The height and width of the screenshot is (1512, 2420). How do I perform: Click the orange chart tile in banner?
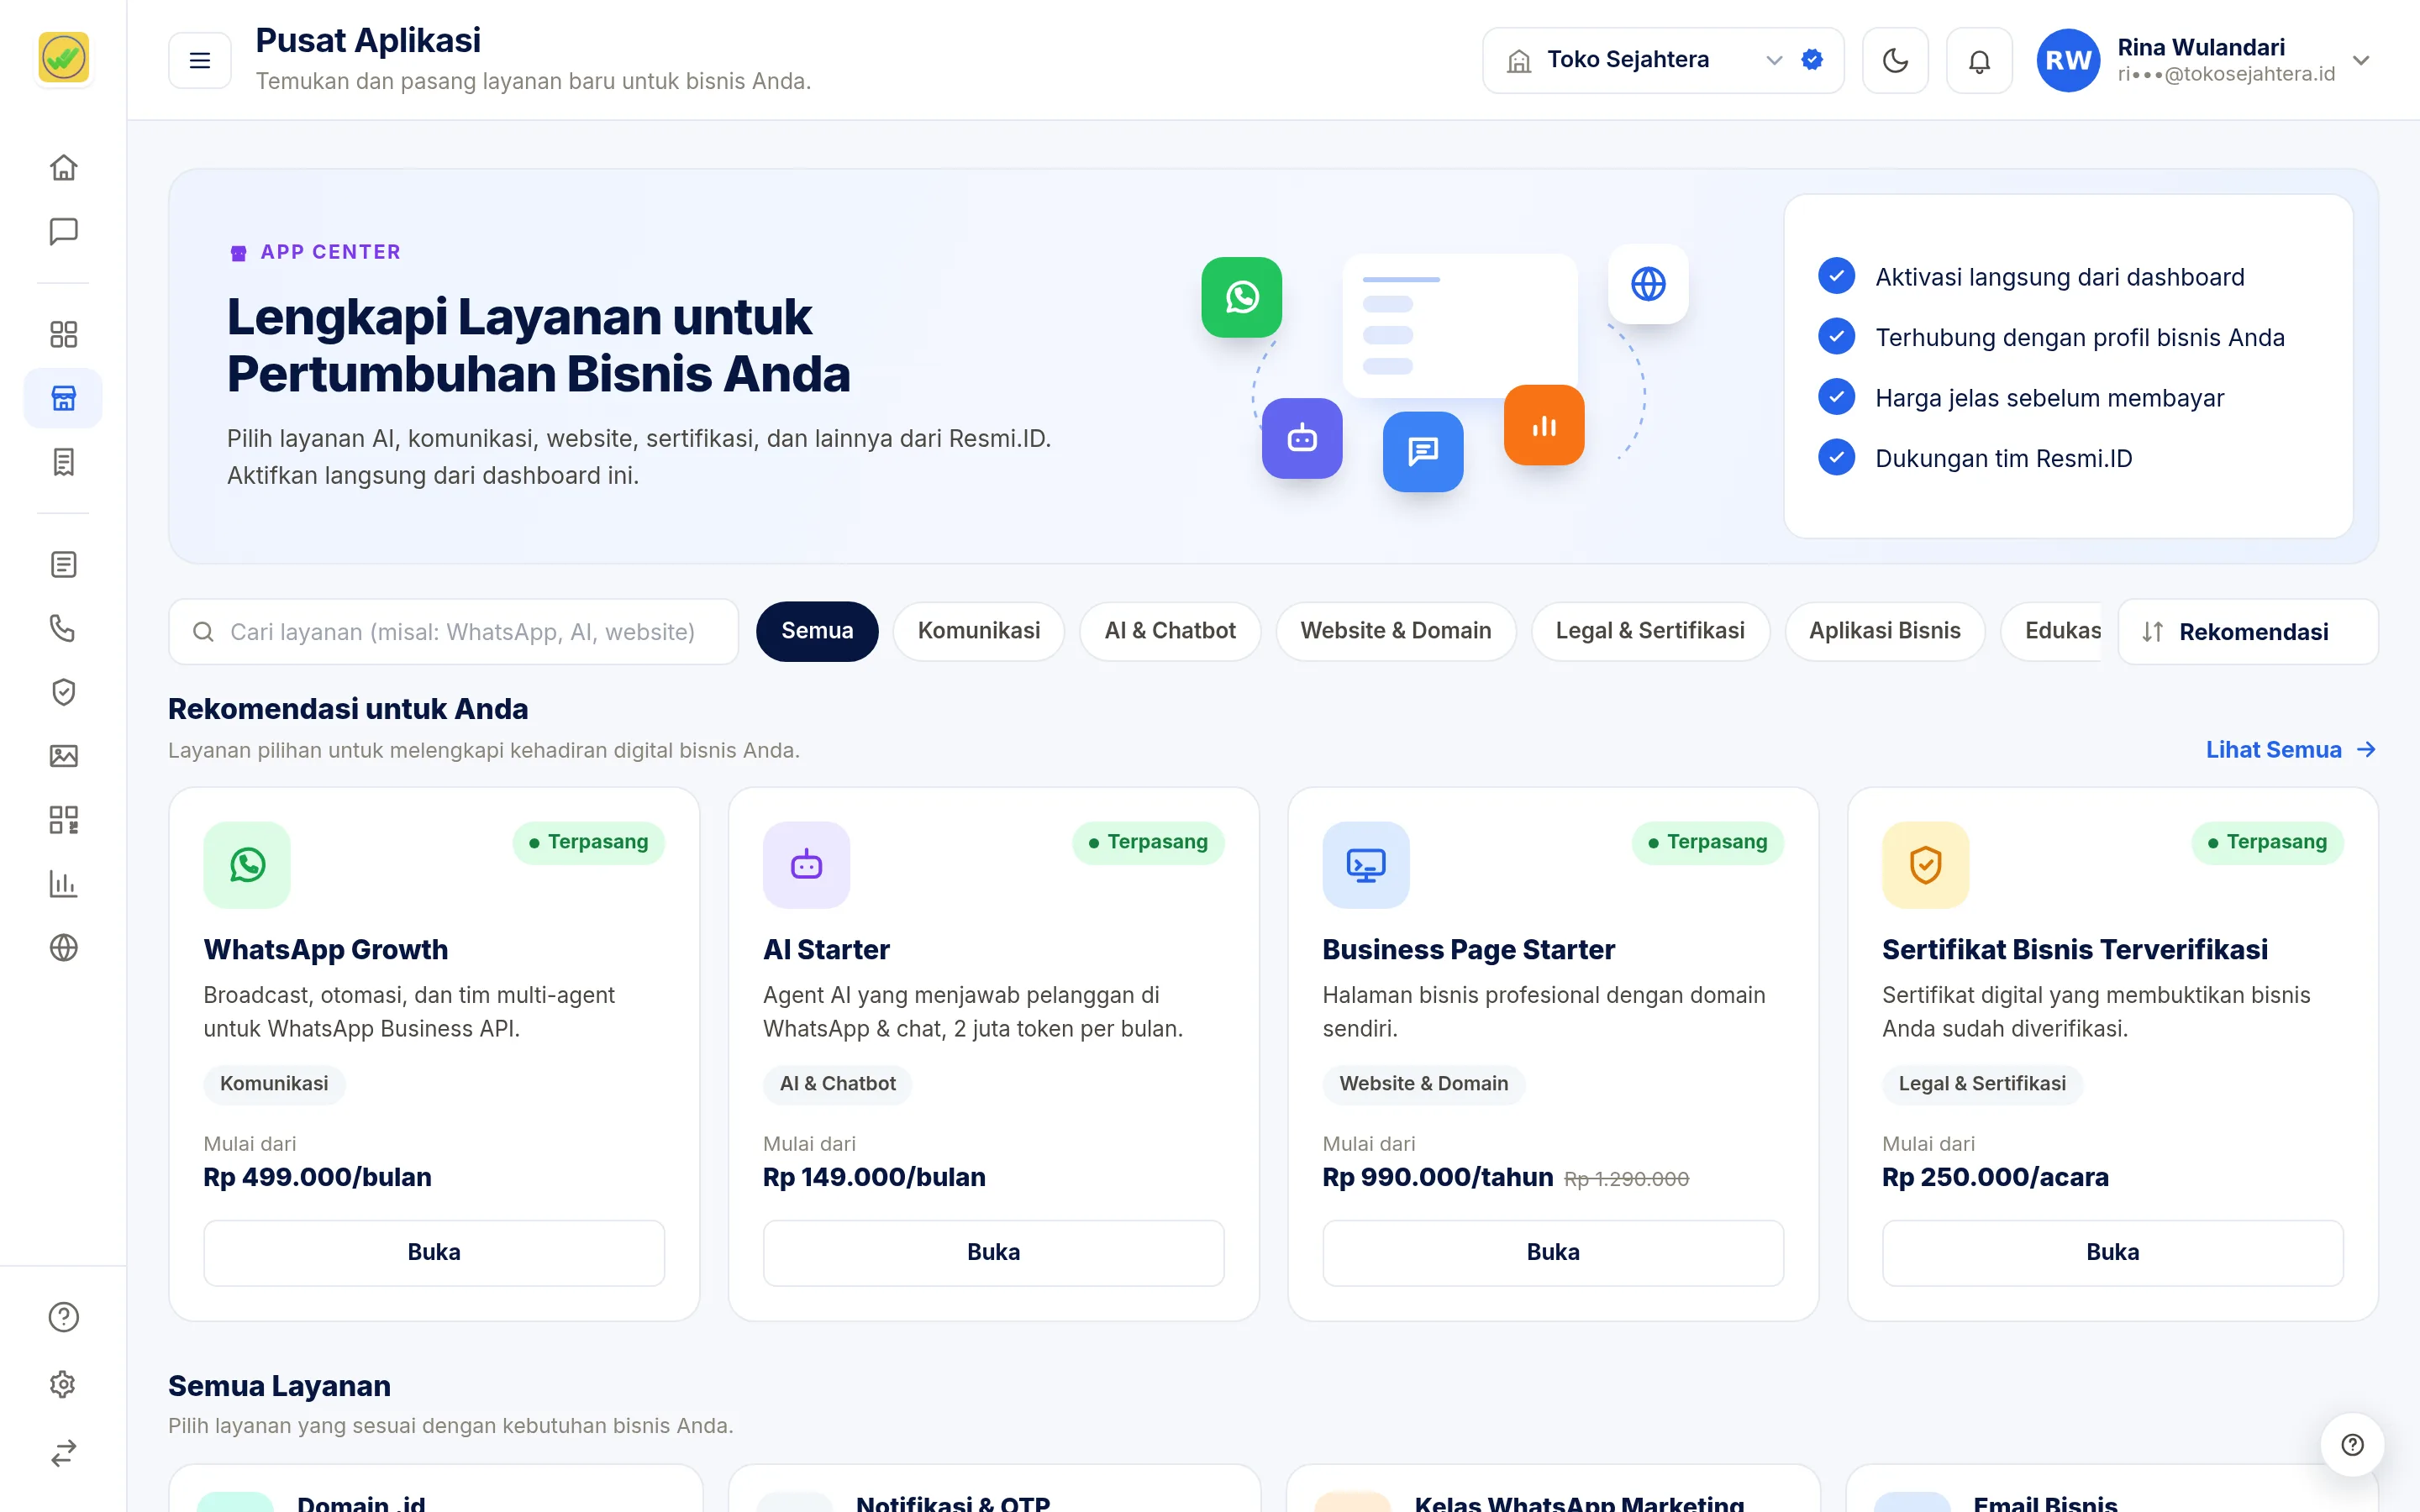click(1543, 425)
